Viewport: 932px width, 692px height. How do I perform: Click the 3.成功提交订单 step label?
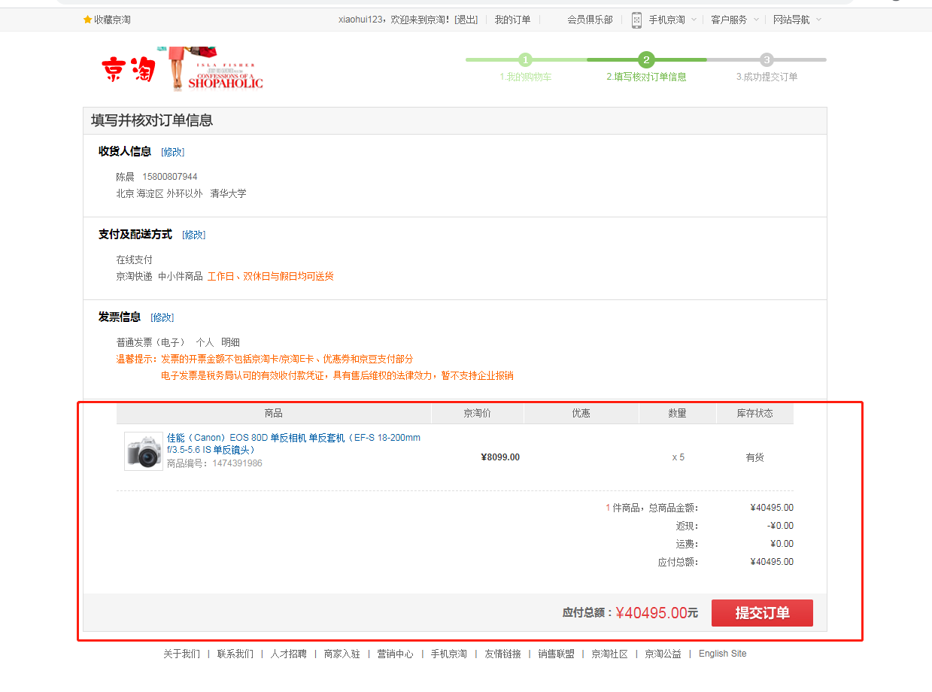(x=767, y=77)
